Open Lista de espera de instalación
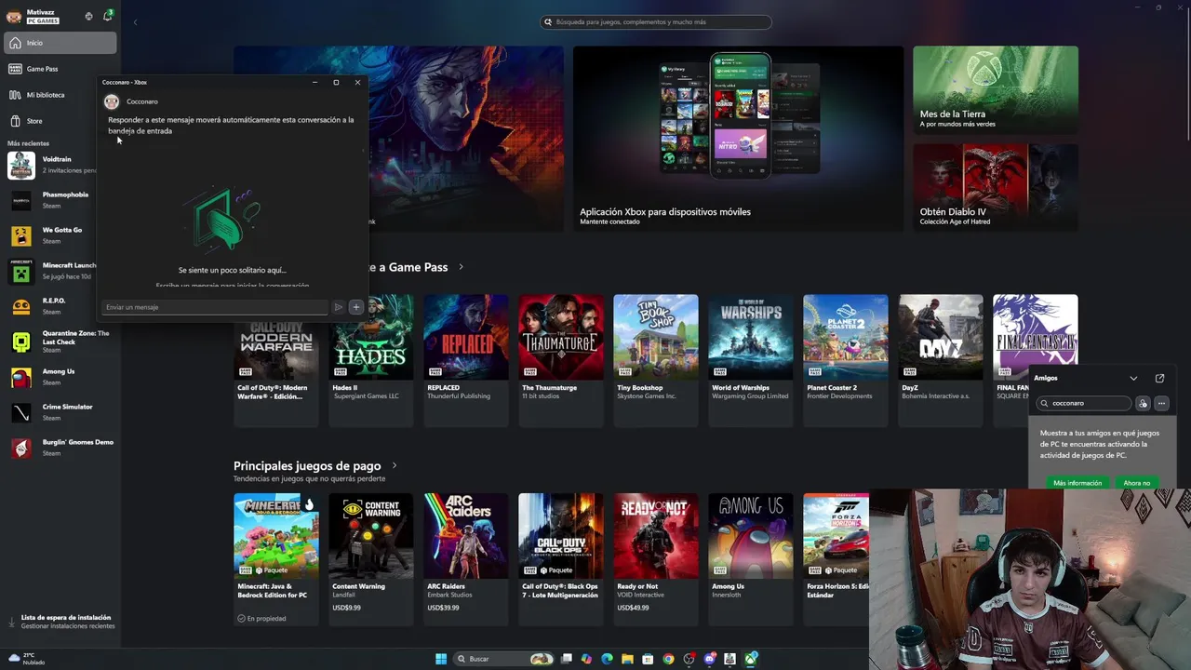The image size is (1191, 670). pyautogui.click(x=60, y=622)
